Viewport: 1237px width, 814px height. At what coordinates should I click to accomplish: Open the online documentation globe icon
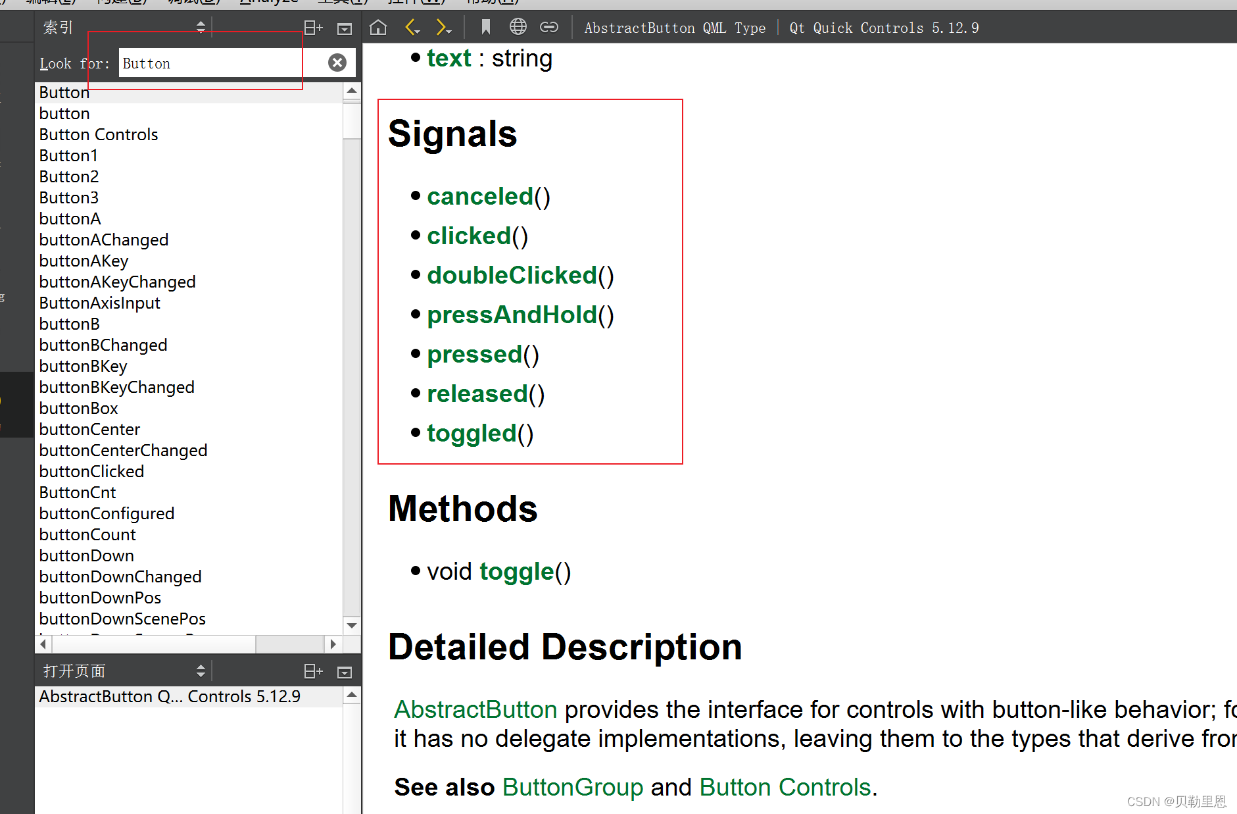[518, 27]
